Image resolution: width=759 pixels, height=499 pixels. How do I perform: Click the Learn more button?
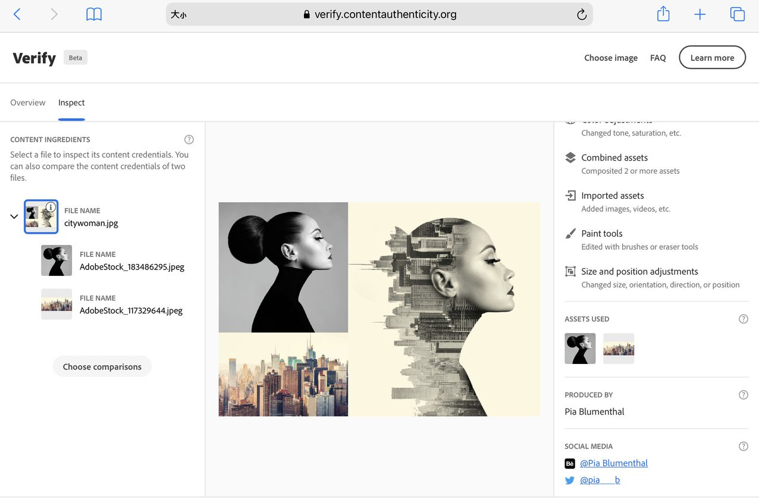(x=712, y=58)
